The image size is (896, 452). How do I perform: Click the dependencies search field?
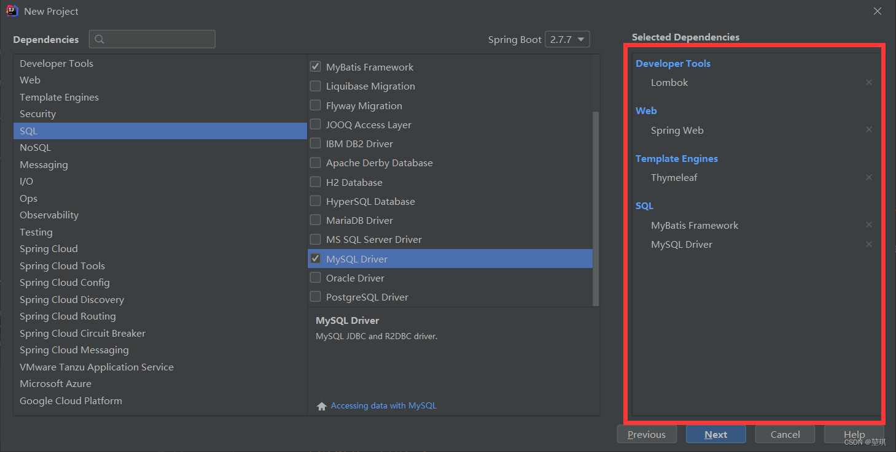pyautogui.click(x=152, y=39)
